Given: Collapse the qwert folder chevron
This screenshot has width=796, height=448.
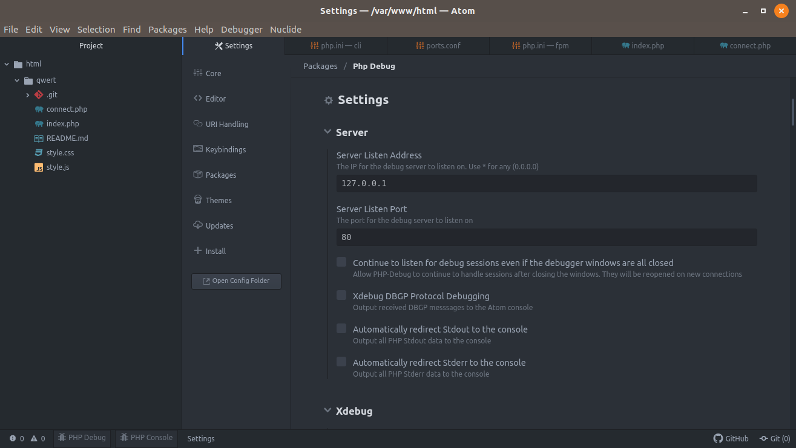Looking at the screenshot, I should coord(17,80).
